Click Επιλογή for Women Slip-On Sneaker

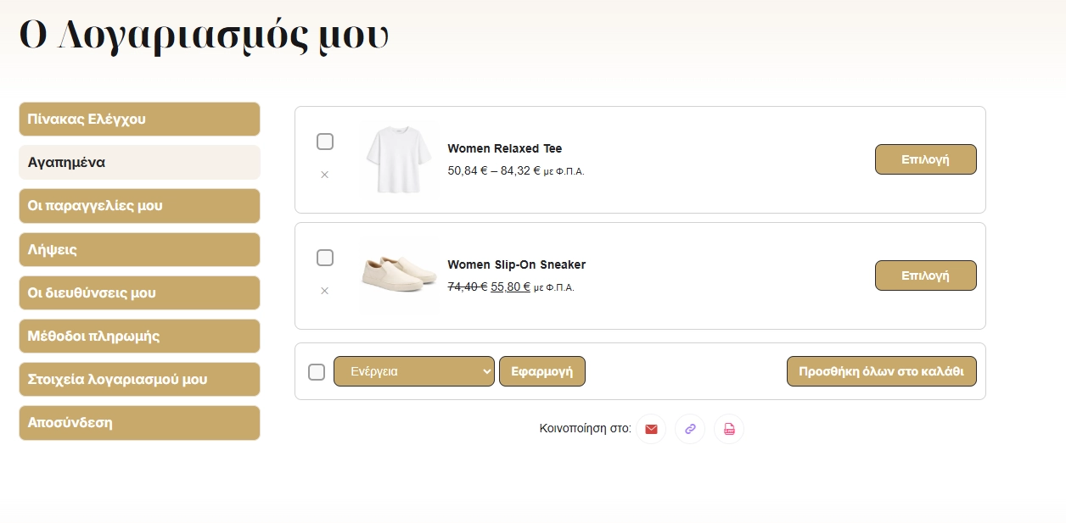pos(925,275)
